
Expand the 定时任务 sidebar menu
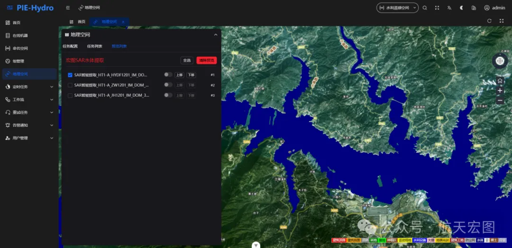click(x=28, y=87)
